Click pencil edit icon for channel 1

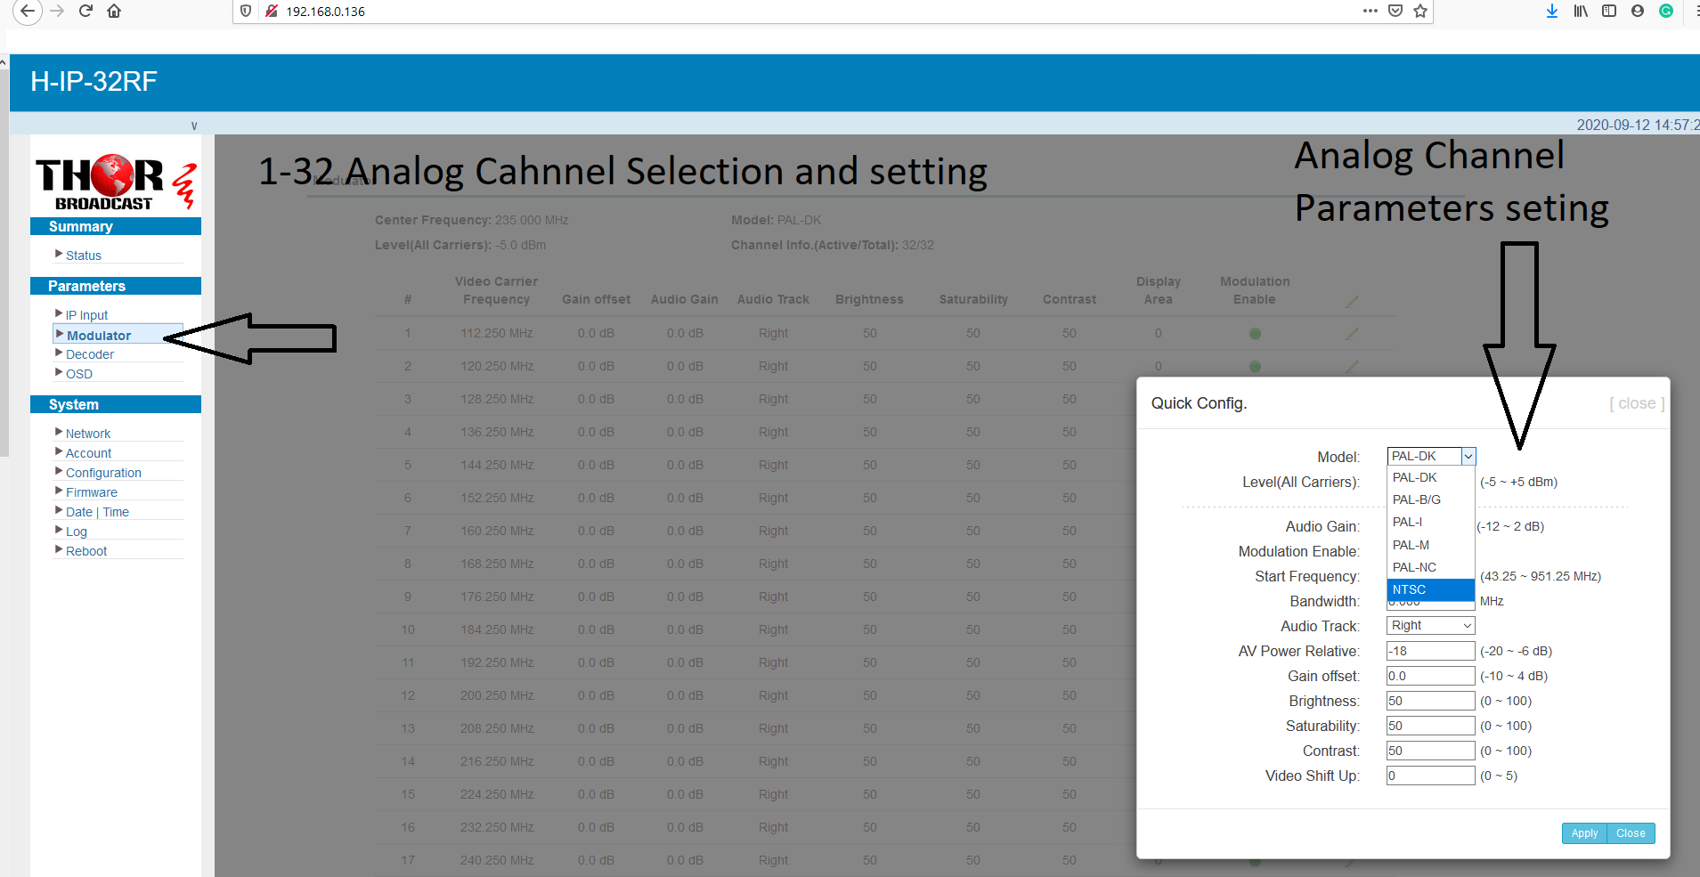(1352, 334)
